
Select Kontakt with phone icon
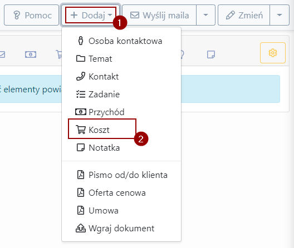click(121, 77)
